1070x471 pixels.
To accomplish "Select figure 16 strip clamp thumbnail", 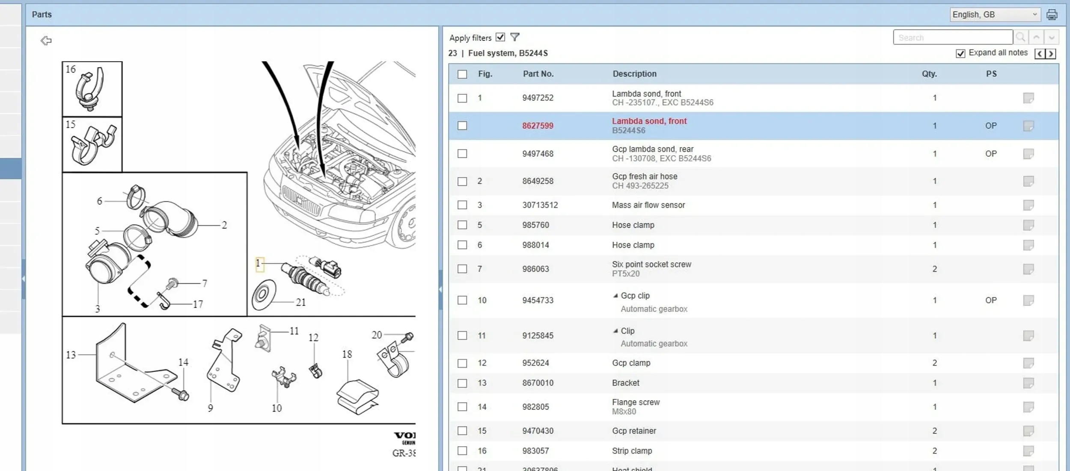I will [x=92, y=89].
